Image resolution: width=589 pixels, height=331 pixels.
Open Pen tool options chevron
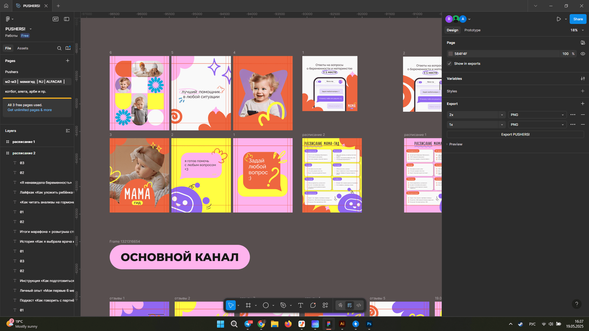coord(291,305)
